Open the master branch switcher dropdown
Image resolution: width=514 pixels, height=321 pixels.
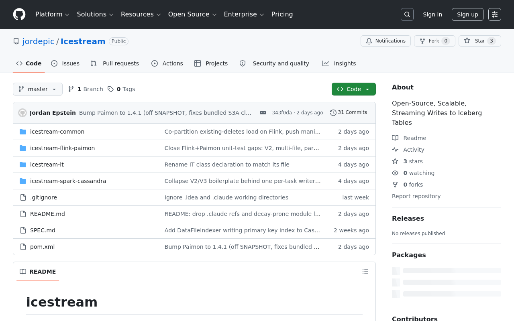(x=38, y=89)
